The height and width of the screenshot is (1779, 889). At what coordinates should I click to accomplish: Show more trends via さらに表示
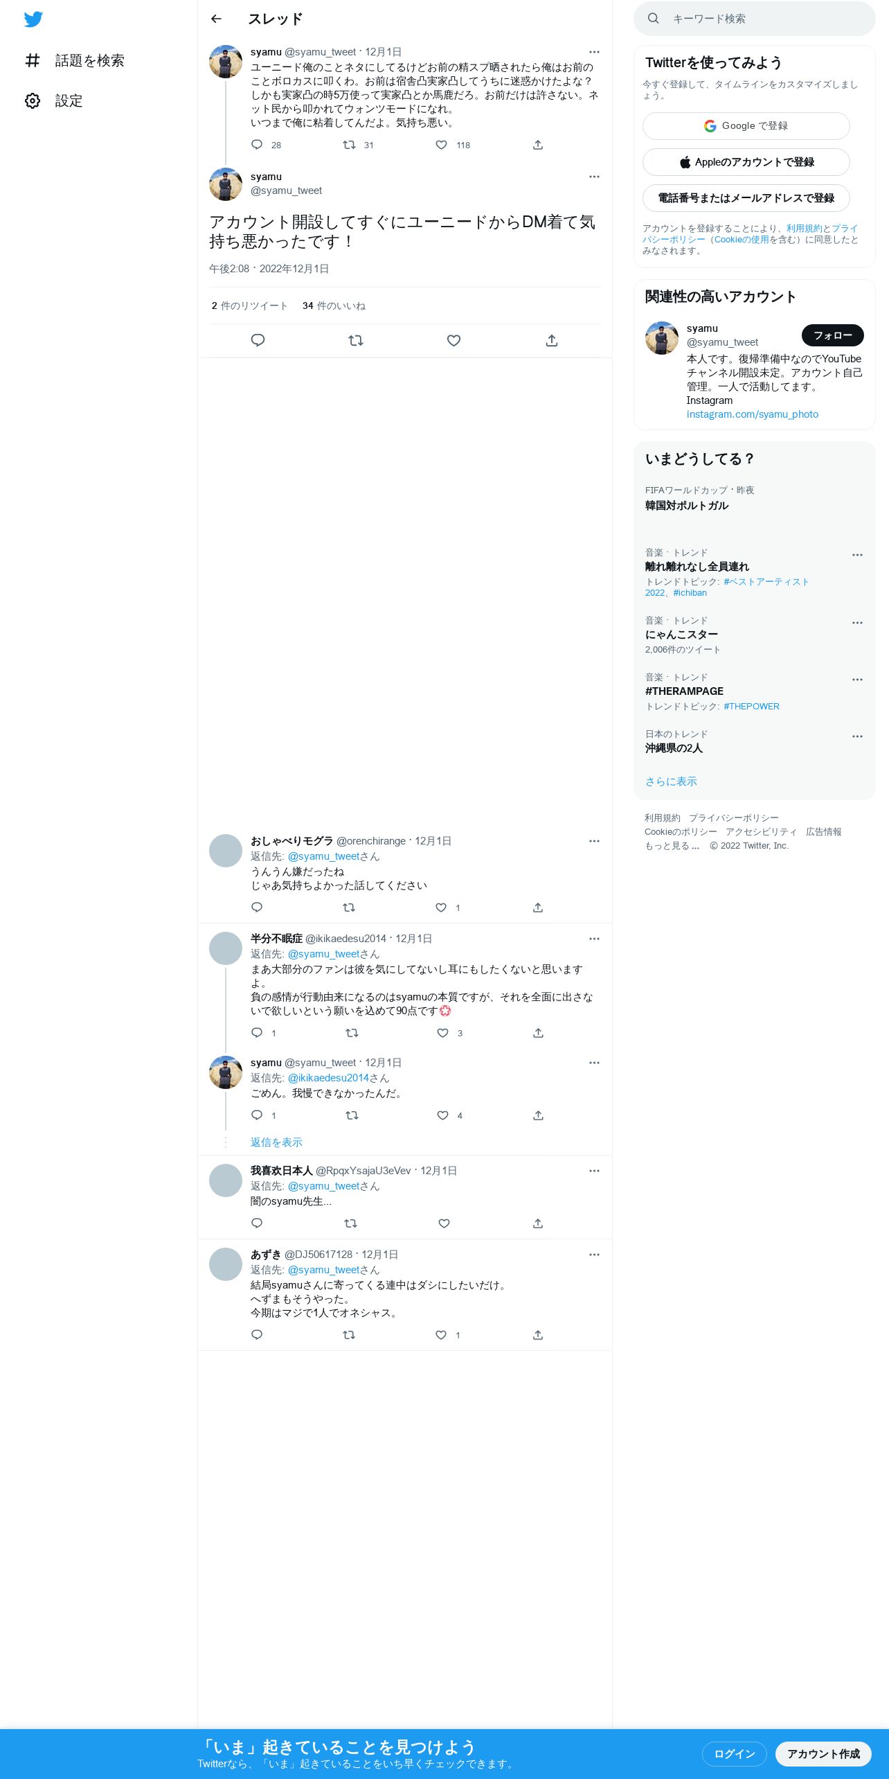click(671, 781)
